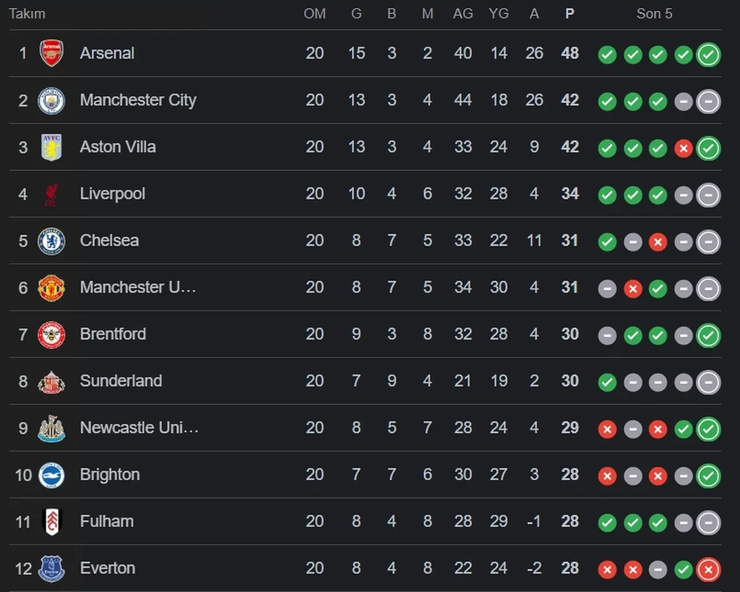Viewport: 740px width, 592px height.
Task: Click the Liverpool club crest
Action: tap(51, 195)
